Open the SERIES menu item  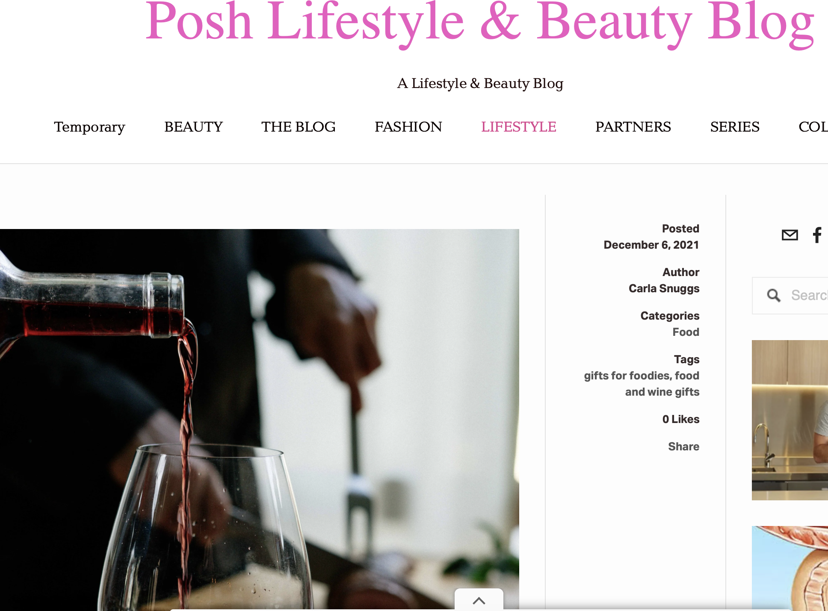tap(735, 127)
